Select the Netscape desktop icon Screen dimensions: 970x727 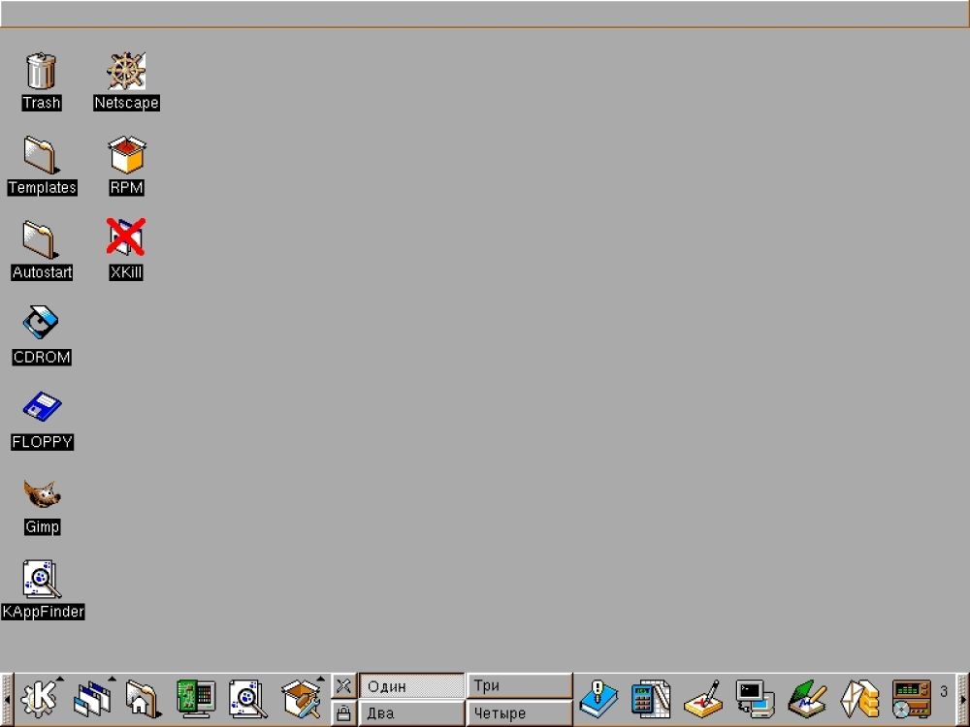(126, 81)
